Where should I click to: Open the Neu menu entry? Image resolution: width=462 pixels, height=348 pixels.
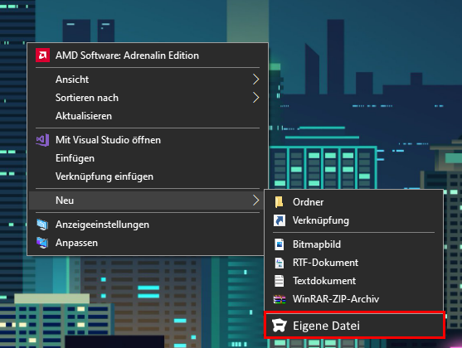(x=147, y=201)
